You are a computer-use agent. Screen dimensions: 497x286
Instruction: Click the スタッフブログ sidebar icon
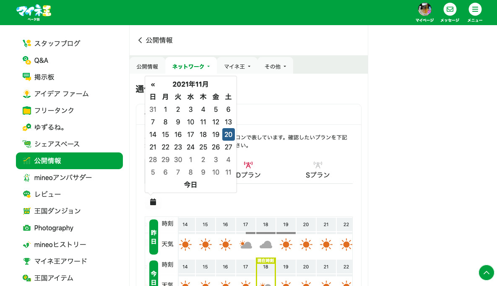pos(26,44)
